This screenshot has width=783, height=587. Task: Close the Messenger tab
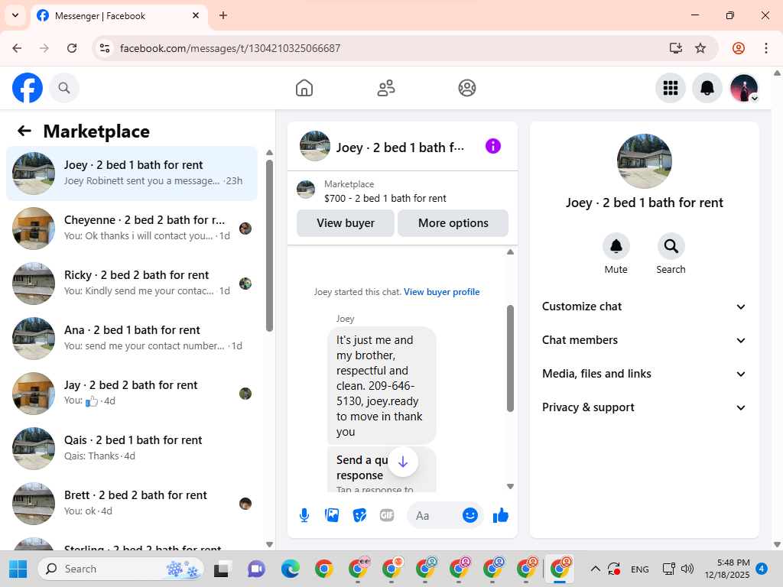pyautogui.click(x=196, y=15)
